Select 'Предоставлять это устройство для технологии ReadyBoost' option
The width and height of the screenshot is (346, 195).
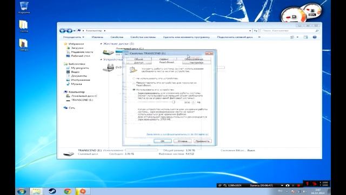(x=134, y=84)
